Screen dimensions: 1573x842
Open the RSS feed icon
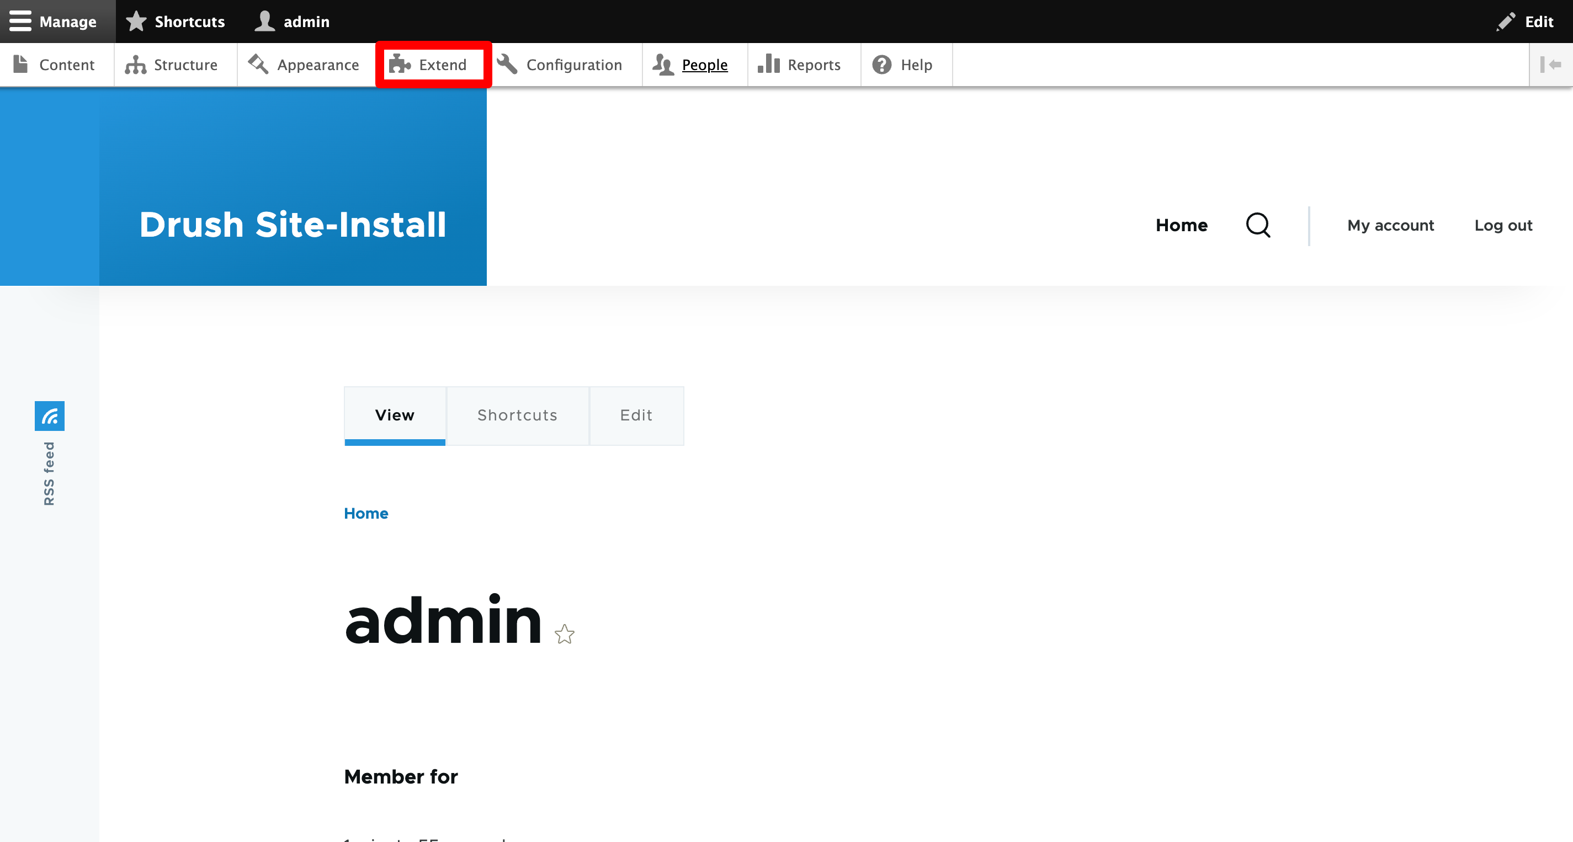50,416
